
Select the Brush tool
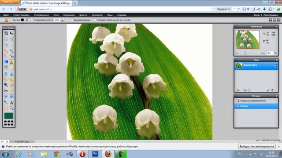(11, 51)
